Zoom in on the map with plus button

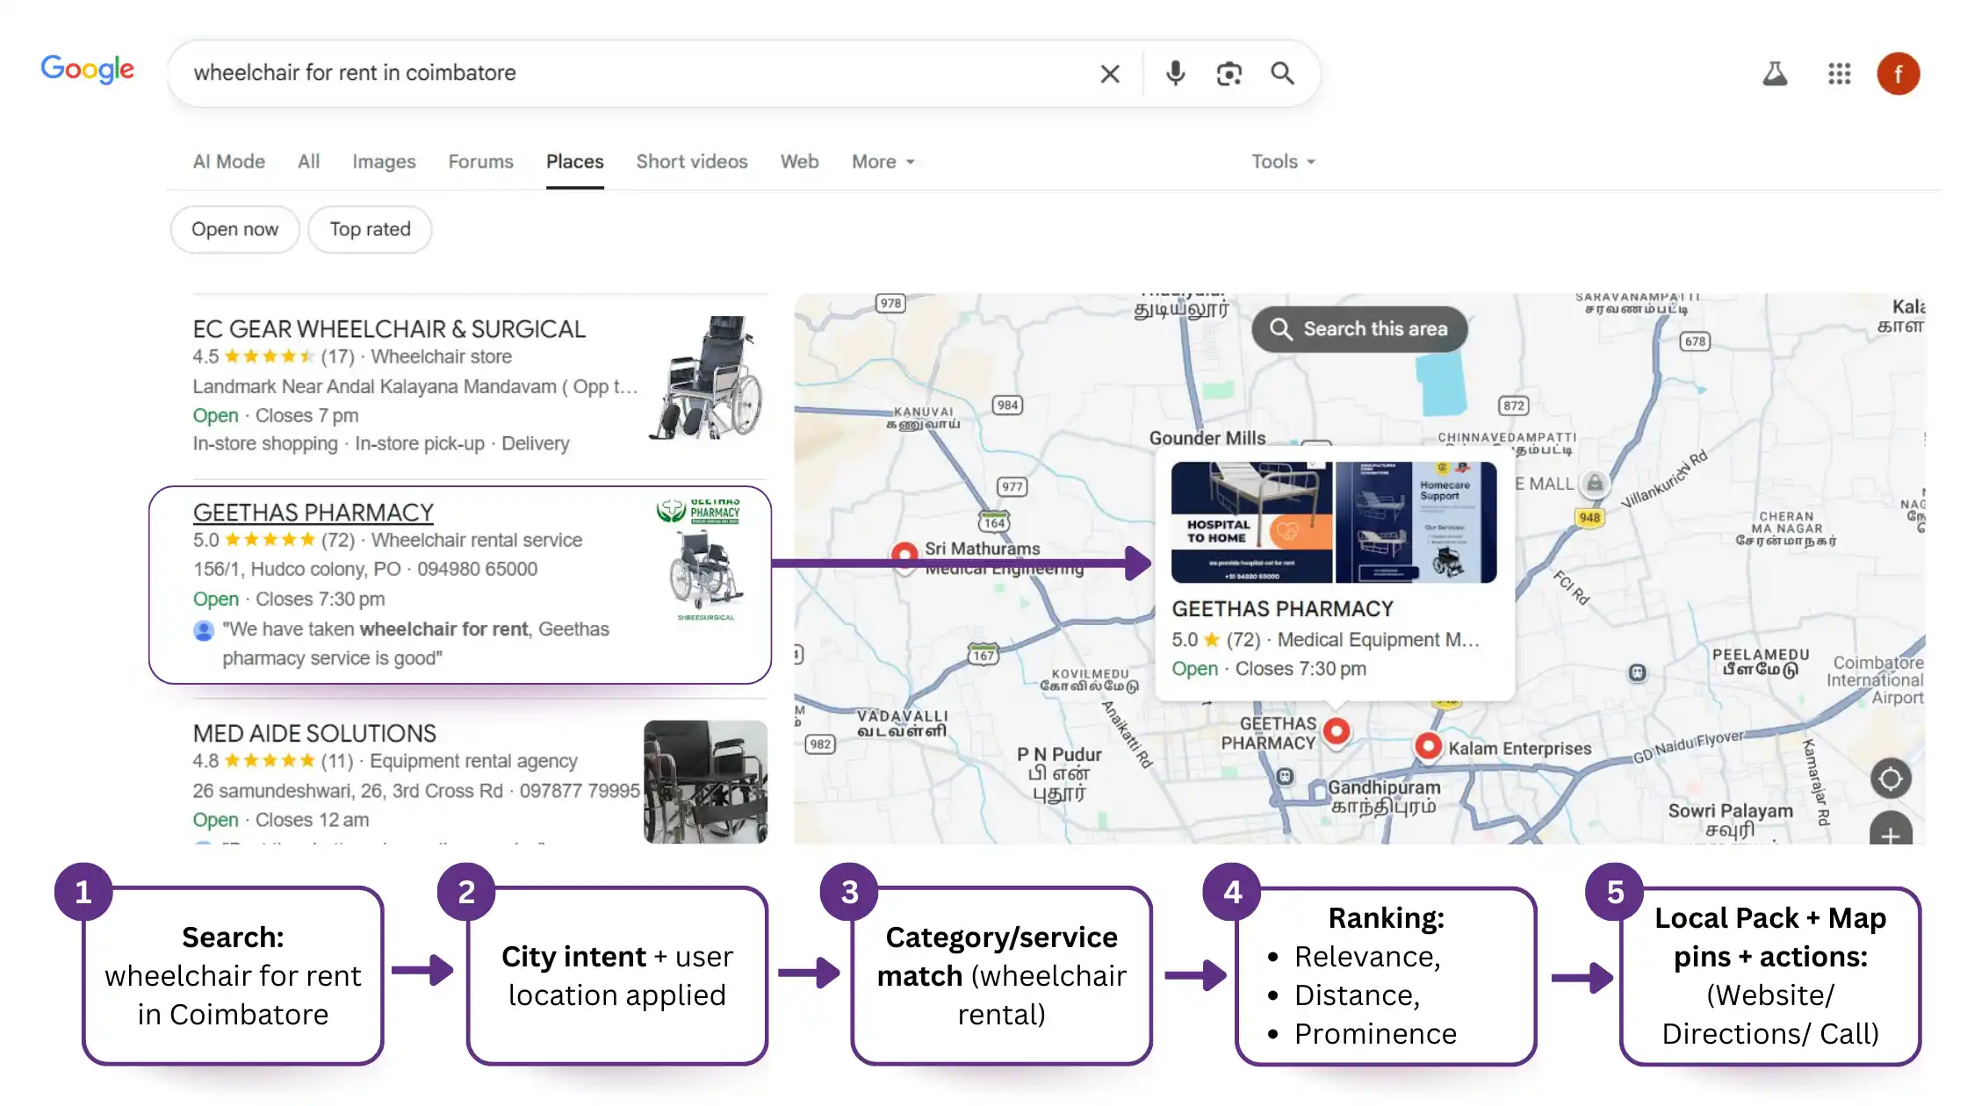1891,835
